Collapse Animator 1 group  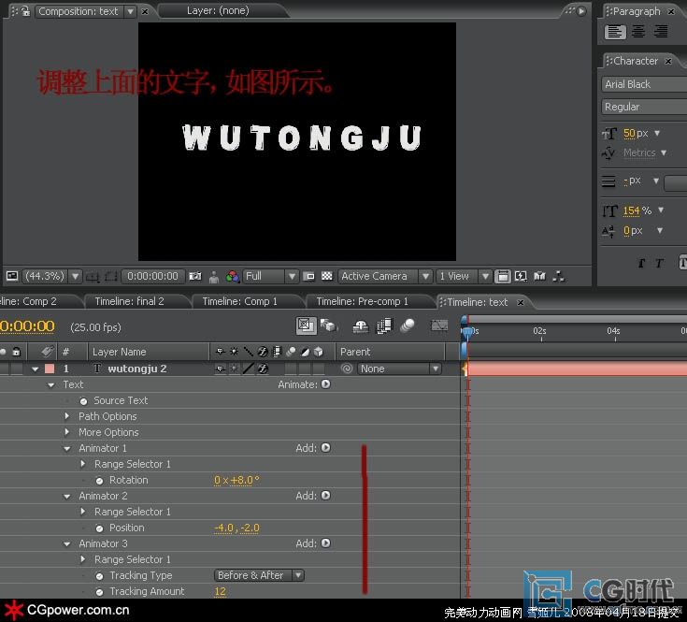(67, 448)
